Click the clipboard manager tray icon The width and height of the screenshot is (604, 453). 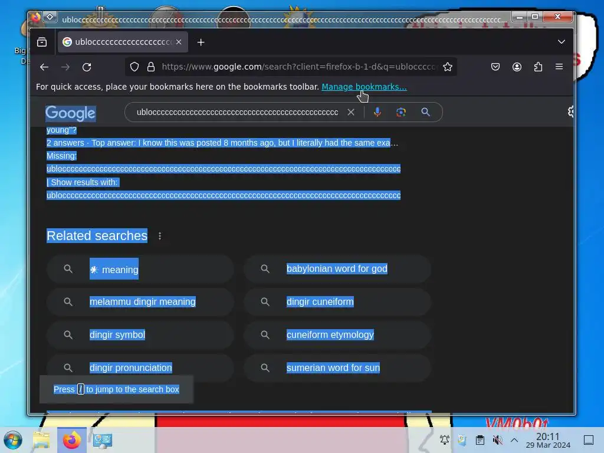coord(480,440)
